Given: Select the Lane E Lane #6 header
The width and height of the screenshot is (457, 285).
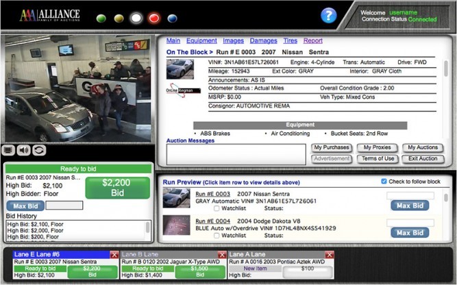Looking at the screenshot, I should [61, 254].
